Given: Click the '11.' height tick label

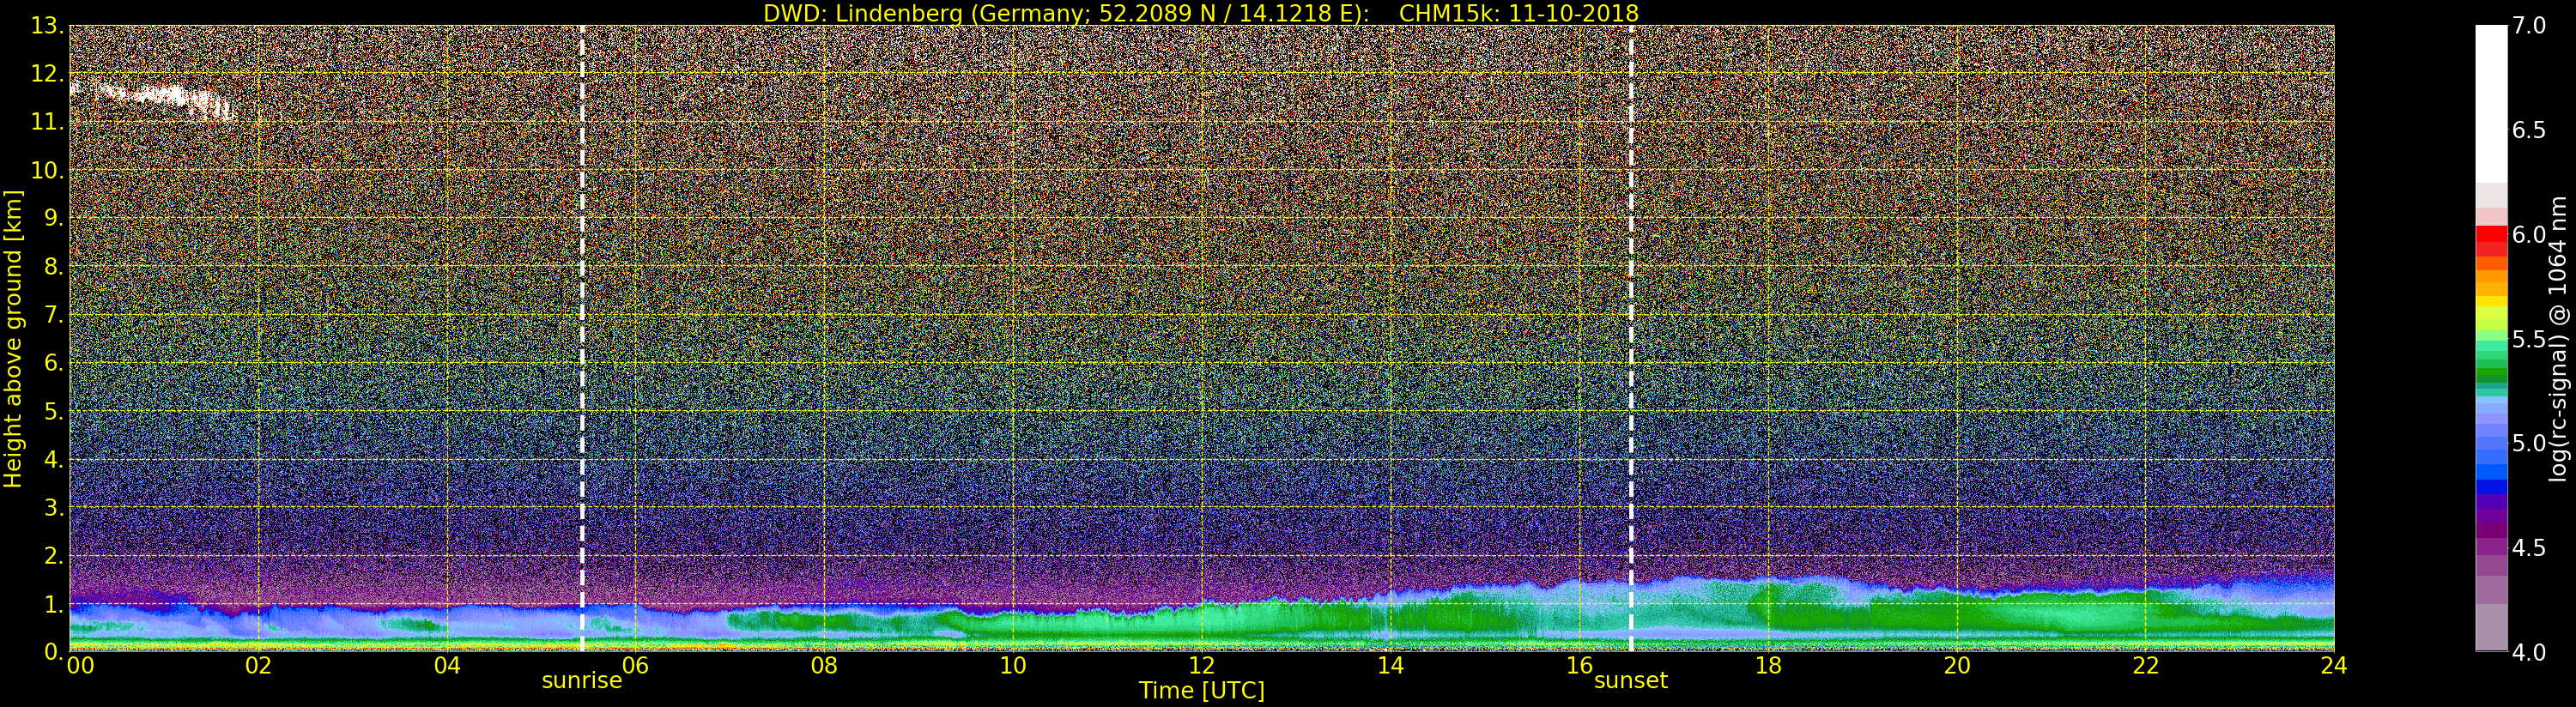Looking at the screenshot, I should coord(47,122).
